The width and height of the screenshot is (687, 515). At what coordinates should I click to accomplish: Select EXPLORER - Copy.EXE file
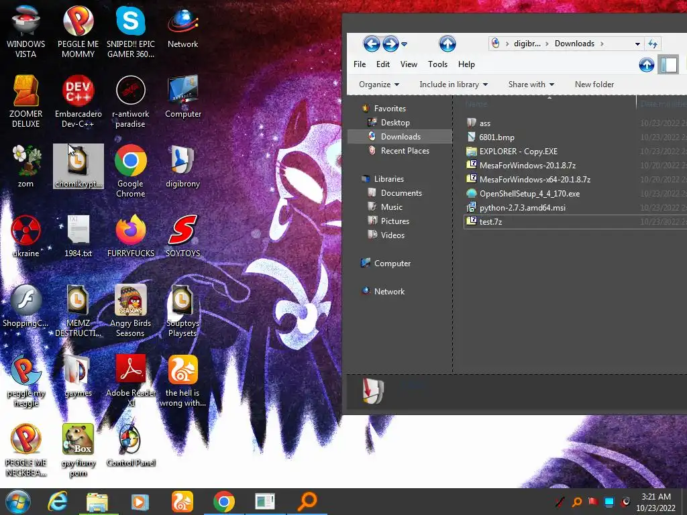click(x=519, y=151)
